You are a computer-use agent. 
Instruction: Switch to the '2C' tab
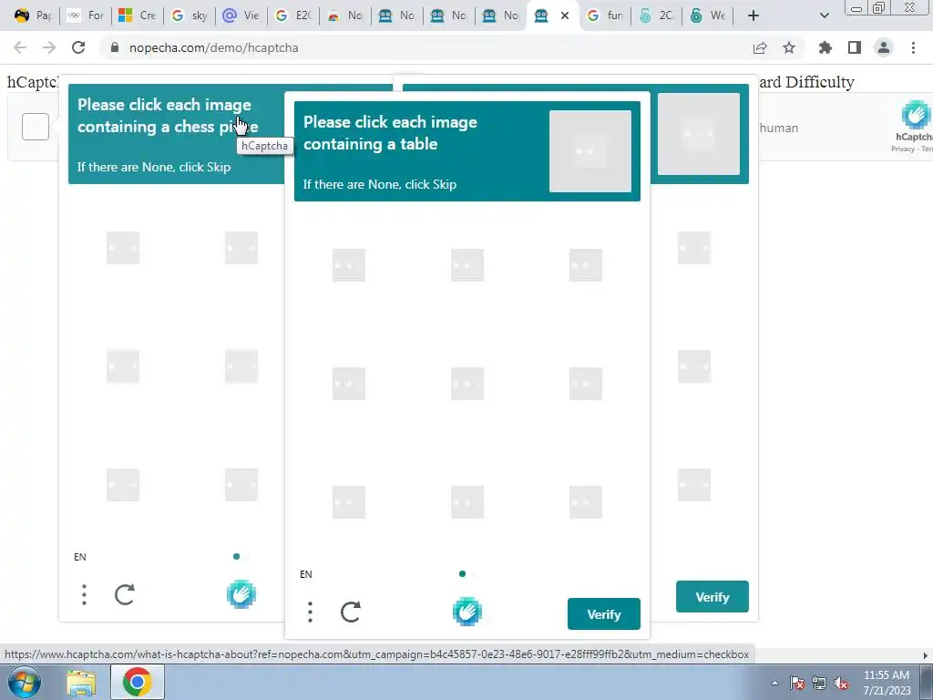coord(657,15)
